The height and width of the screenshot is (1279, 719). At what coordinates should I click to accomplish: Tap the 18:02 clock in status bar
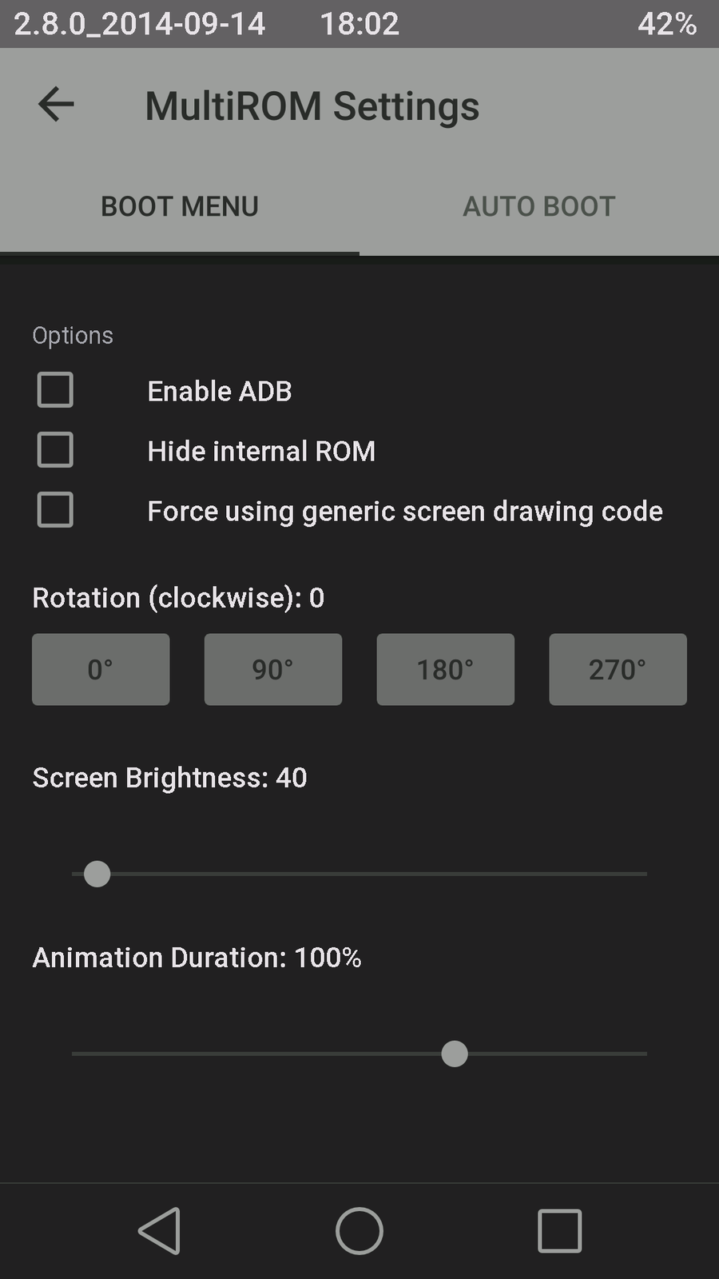(x=359, y=24)
